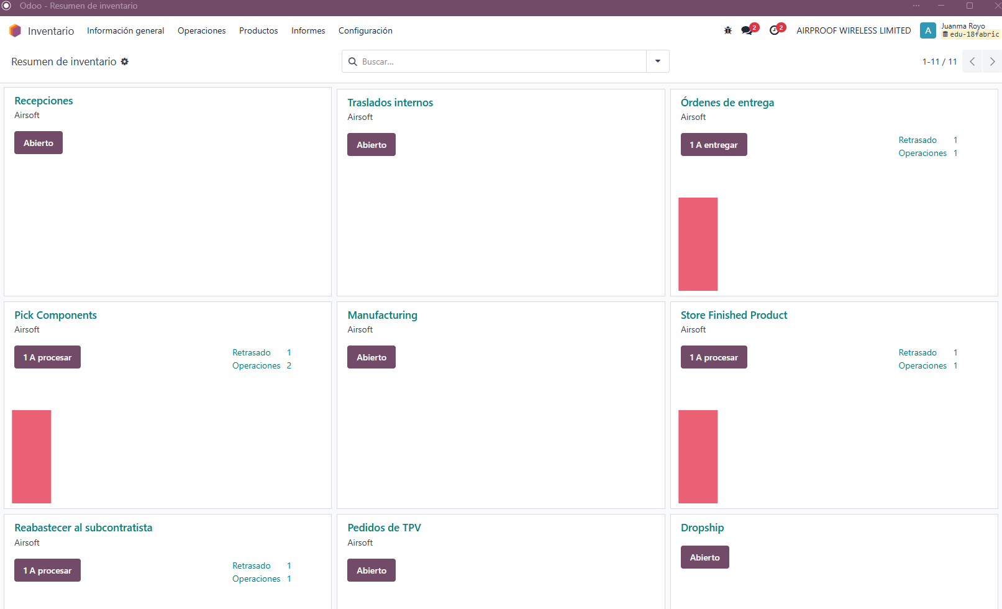Click Retrasado link in Órdenes de entrega

(918, 140)
